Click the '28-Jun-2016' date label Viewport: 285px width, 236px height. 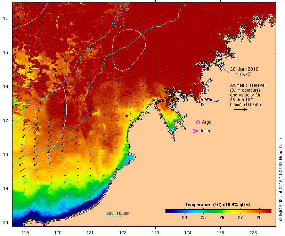click(244, 69)
